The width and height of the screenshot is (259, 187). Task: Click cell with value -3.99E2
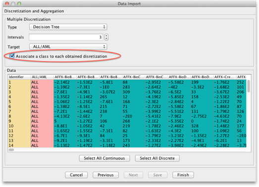pyautogui.click(x=156, y=111)
